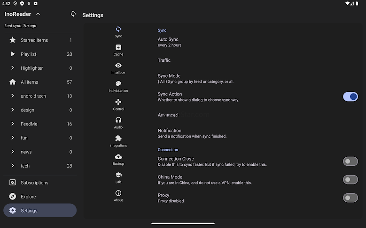The width and height of the screenshot is (366, 228).
Task: Open the Cache settings section
Action: click(118, 50)
